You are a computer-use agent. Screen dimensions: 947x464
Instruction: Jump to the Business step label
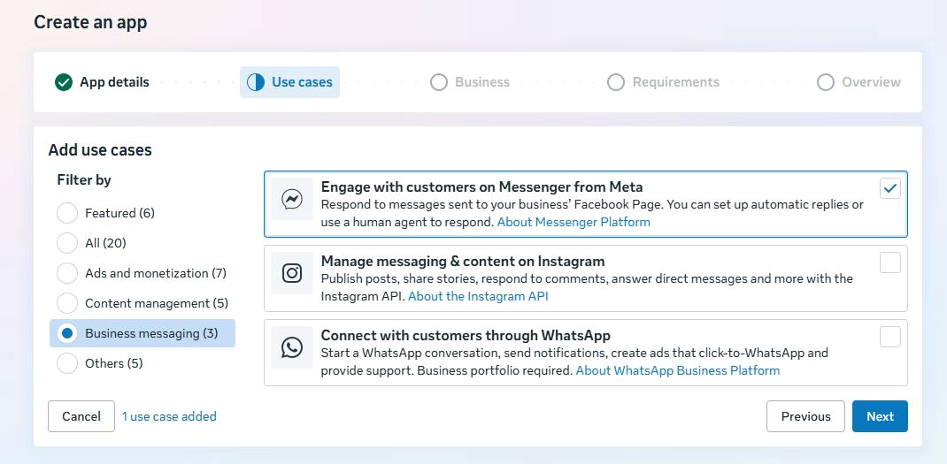click(482, 82)
